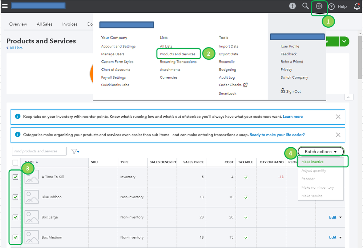This screenshot has height=248, width=363.
Task: Switch to the Overview tab
Action: (18, 24)
